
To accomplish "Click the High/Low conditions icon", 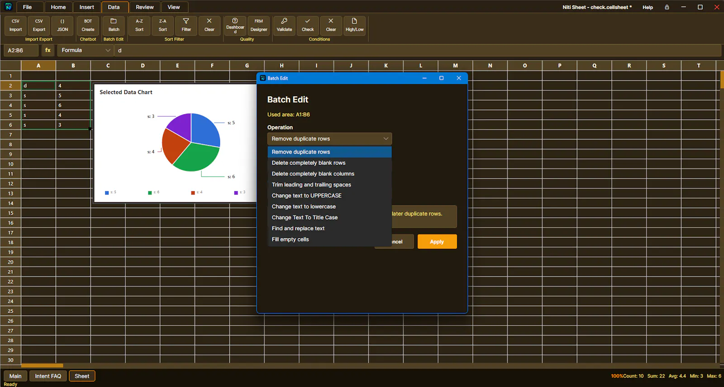I will click(354, 25).
